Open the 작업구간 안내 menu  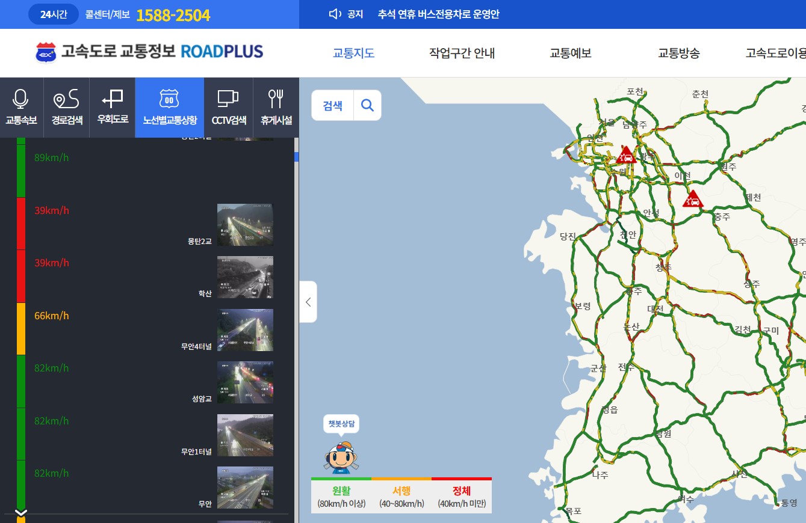(462, 53)
